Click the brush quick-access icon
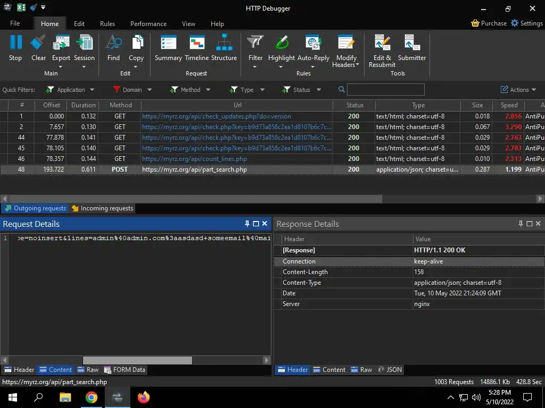The image size is (545, 408). click(x=34, y=7)
